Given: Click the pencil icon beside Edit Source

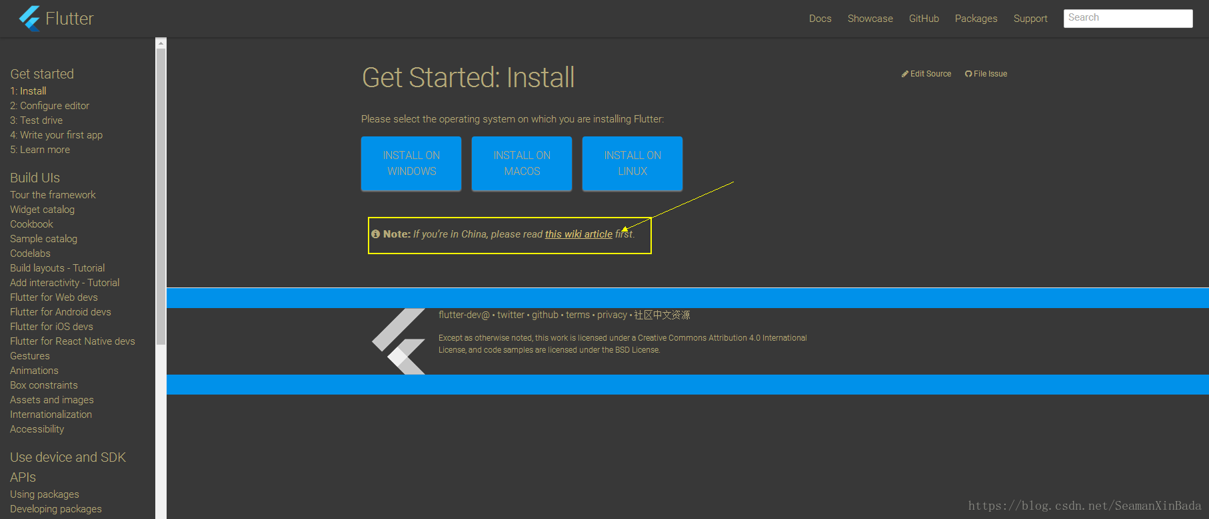Looking at the screenshot, I should (905, 74).
